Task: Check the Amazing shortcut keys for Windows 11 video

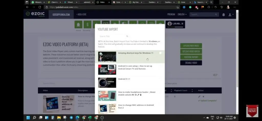Action: tap(160, 53)
